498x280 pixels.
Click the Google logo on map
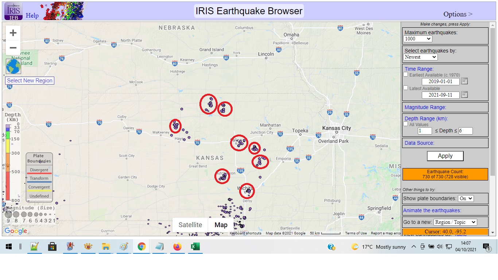[16, 231]
